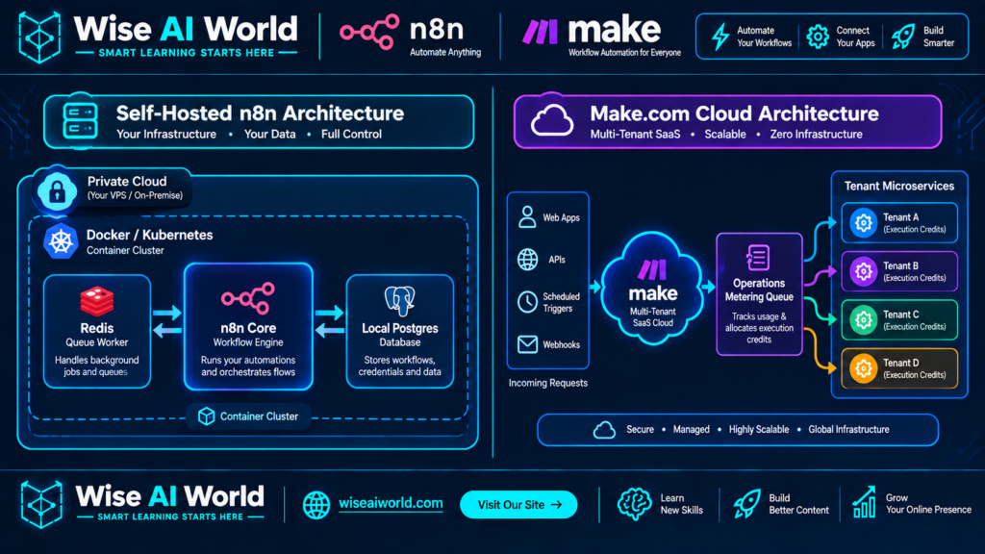The height and width of the screenshot is (554, 985).
Task: Click the Self-Hosted n8n Architecture title
Action: coord(260,113)
